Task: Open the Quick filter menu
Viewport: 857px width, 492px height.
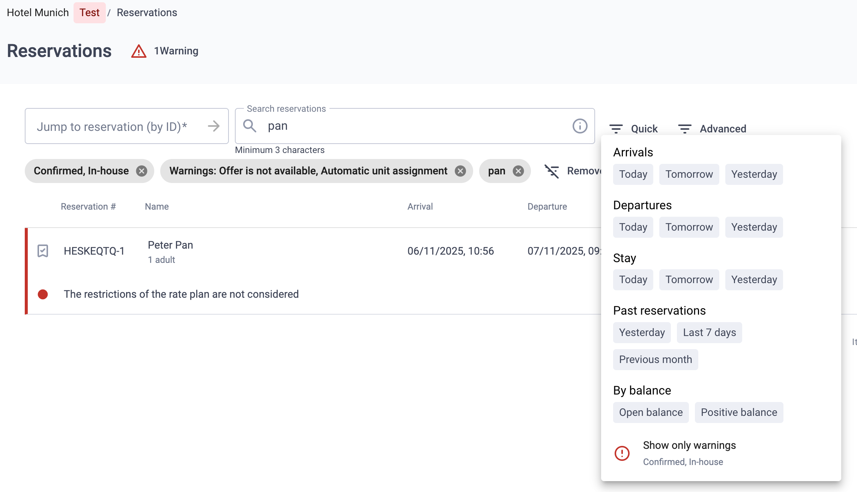Action: tap(633, 129)
